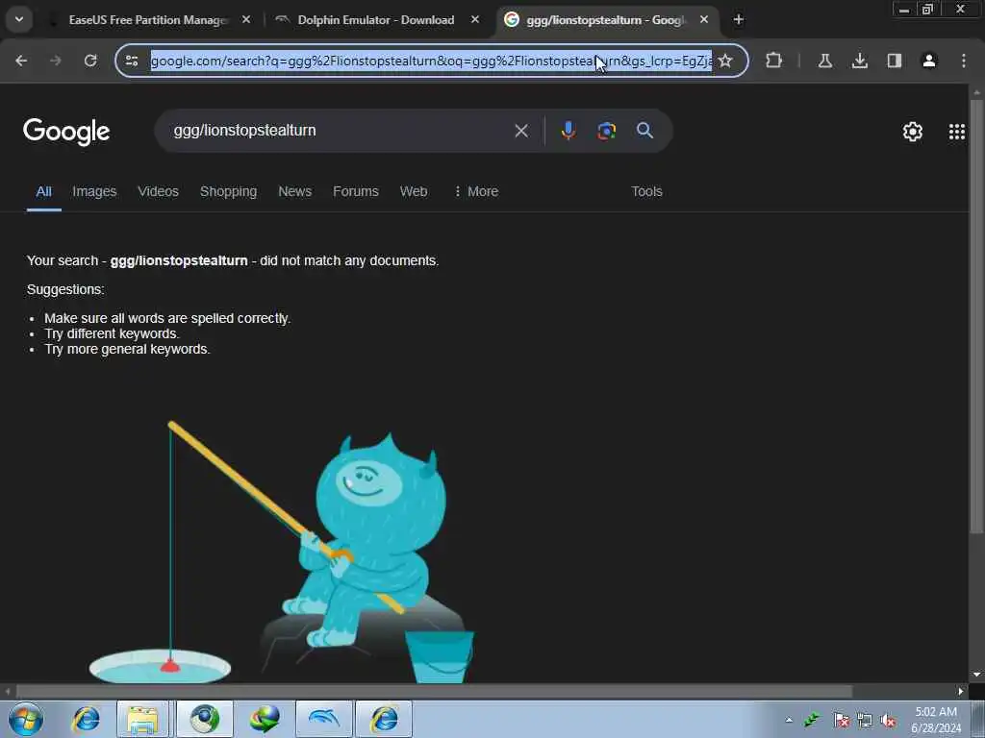Image resolution: width=985 pixels, height=738 pixels.
Task: Switch to Videos results
Action: [159, 191]
